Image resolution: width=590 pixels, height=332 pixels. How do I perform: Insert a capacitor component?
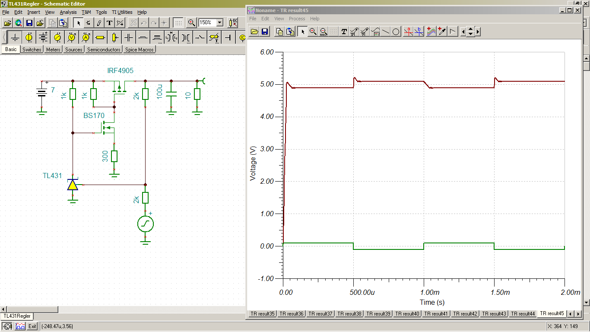click(128, 38)
